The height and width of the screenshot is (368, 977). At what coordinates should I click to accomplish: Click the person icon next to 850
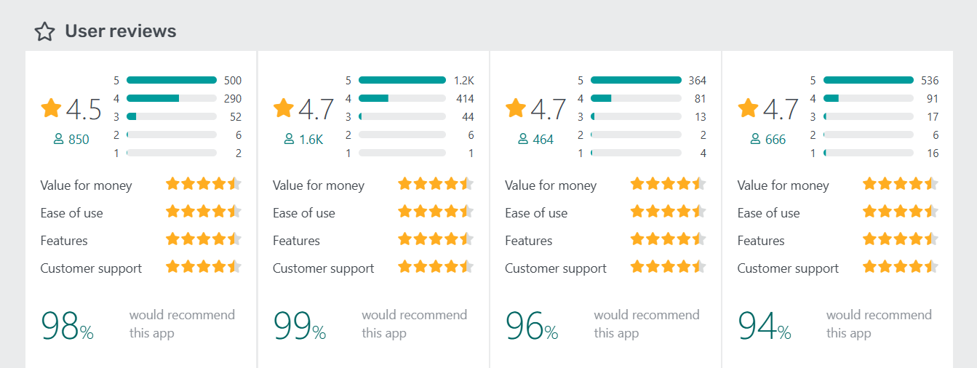(59, 140)
